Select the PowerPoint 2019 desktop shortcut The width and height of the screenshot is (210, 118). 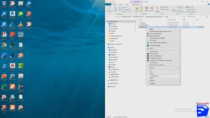click(x=4, y=78)
